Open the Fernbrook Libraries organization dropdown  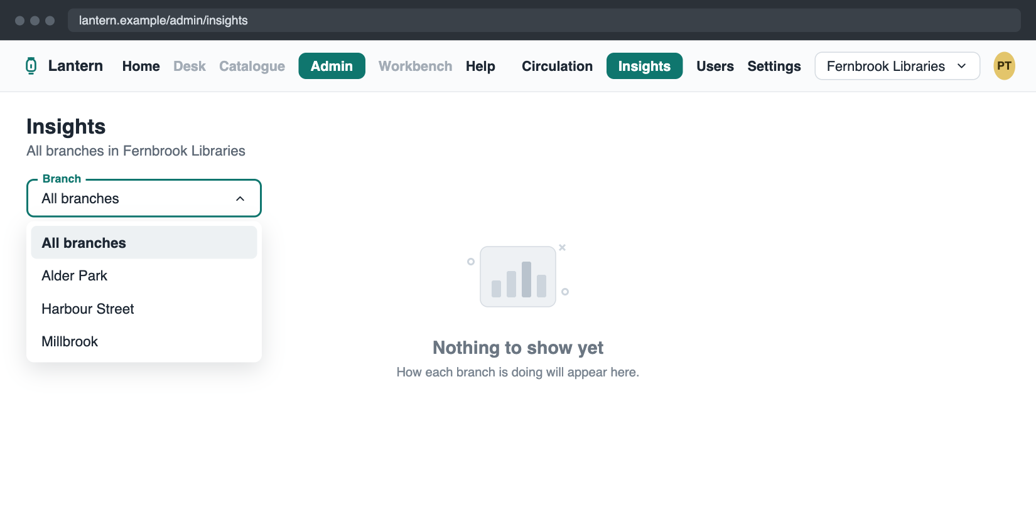click(x=897, y=66)
